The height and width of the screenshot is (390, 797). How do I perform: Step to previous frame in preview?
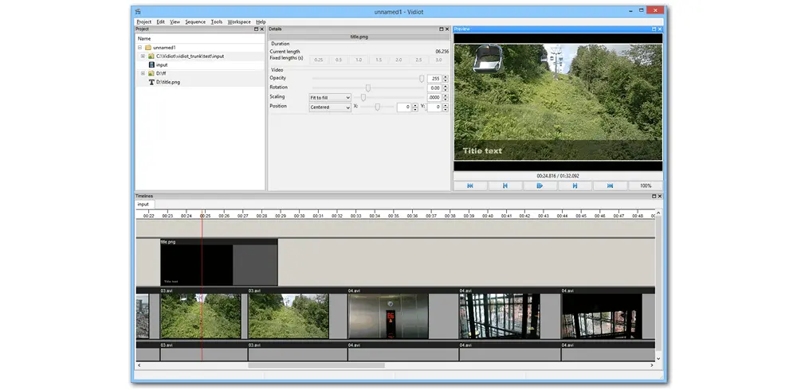coord(505,185)
